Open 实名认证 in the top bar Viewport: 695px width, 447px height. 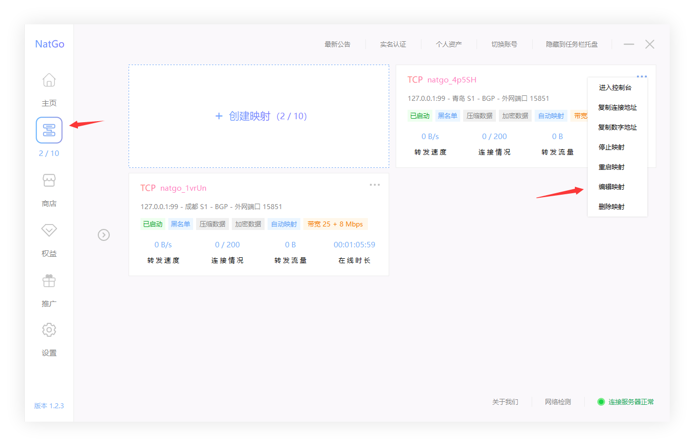tap(393, 44)
